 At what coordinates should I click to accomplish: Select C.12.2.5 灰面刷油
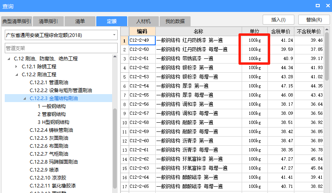pyautogui.click(x=49, y=138)
